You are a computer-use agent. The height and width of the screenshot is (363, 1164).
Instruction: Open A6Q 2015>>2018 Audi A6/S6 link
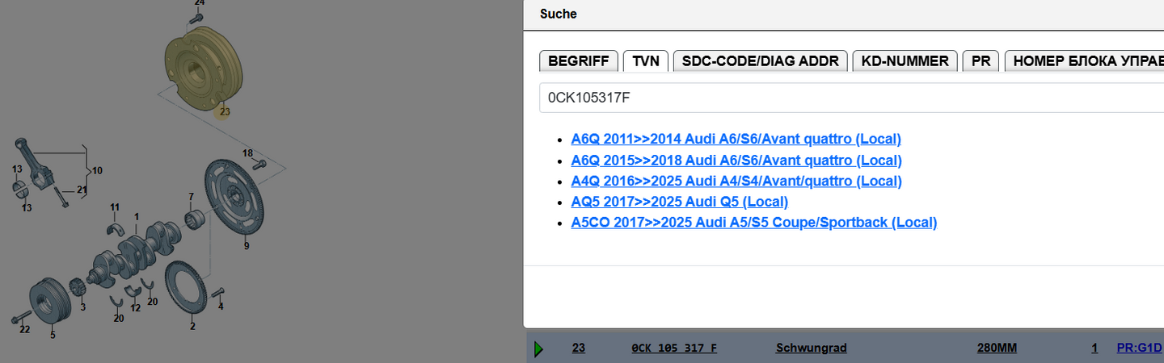tap(736, 160)
